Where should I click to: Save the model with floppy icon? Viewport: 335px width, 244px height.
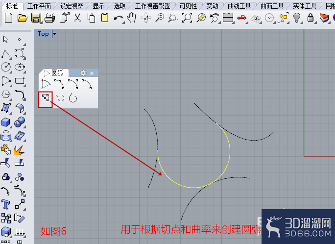click(x=36, y=18)
